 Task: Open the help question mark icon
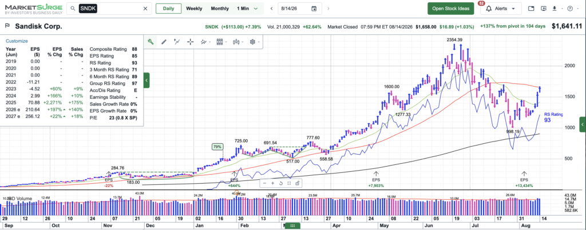(x=570, y=9)
